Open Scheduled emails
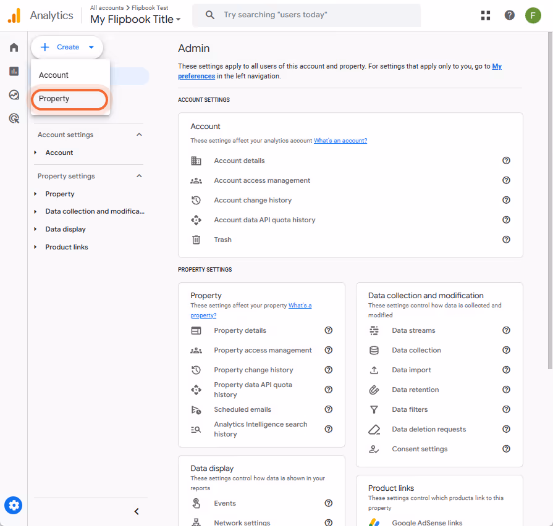Screen dimensions: 553x526 point(242,409)
